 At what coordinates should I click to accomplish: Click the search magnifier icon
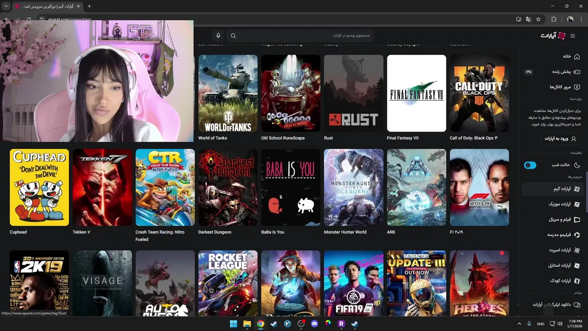click(233, 36)
